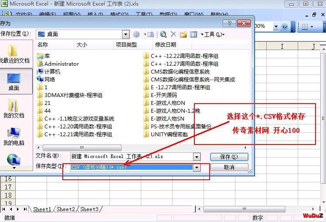Select column I header in Excel
This screenshot has height=222, width=326.
pyautogui.click(x=282, y=46)
